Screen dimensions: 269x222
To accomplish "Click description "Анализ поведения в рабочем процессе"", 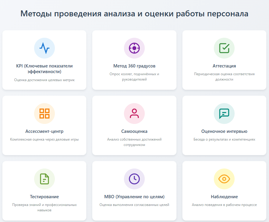I will [x=224, y=205].
